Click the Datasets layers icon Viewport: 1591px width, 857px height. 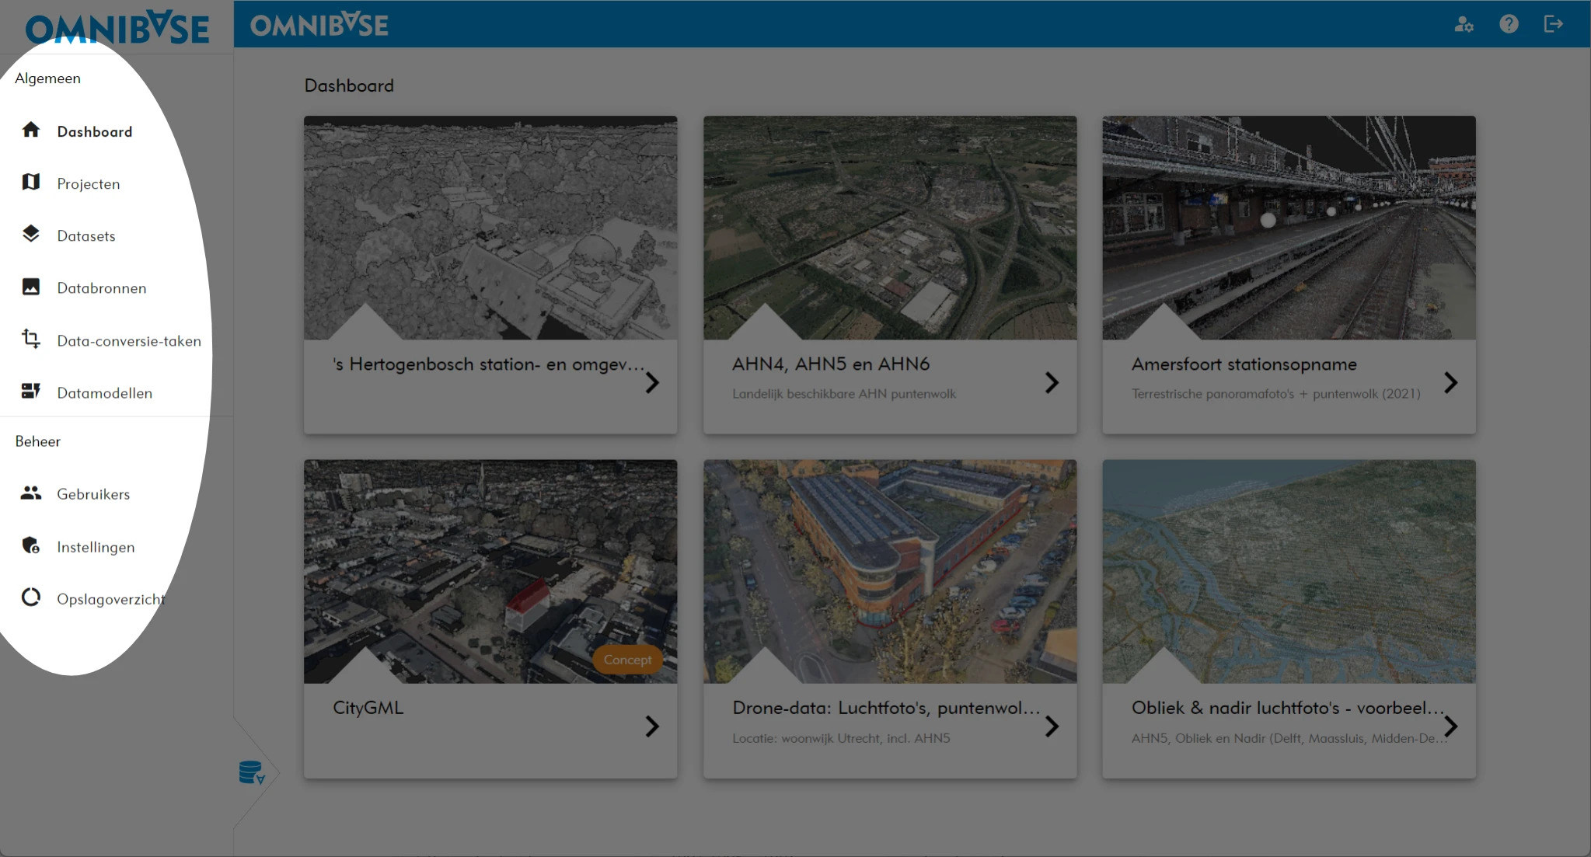[x=31, y=234]
